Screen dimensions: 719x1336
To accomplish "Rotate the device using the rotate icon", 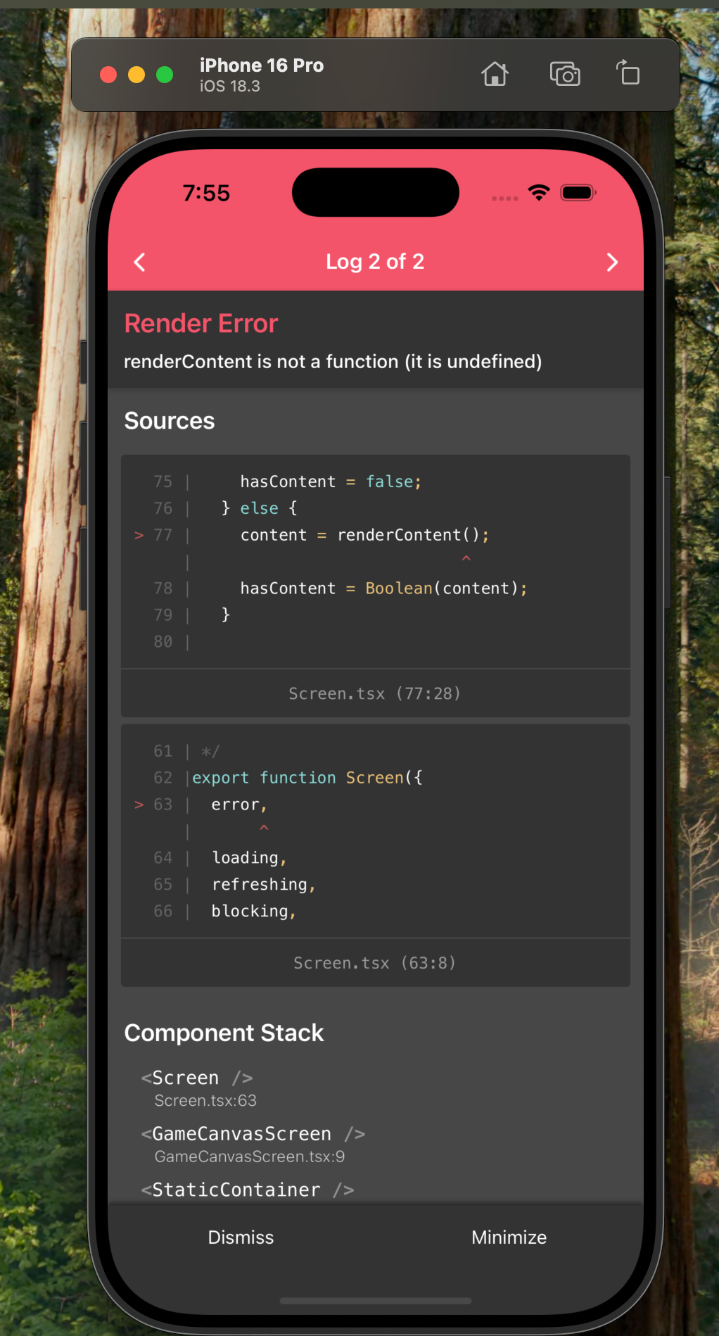I will [628, 73].
